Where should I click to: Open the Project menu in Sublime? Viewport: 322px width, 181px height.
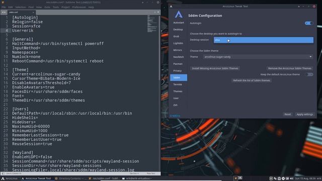65,7
